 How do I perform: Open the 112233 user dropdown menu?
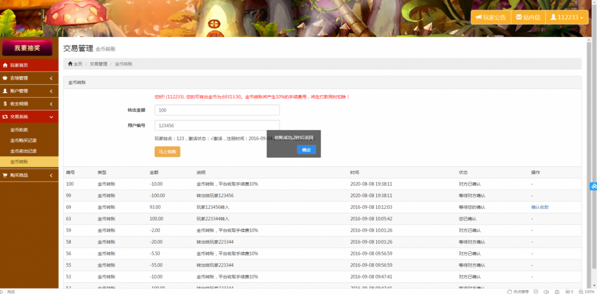coord(567,17)
